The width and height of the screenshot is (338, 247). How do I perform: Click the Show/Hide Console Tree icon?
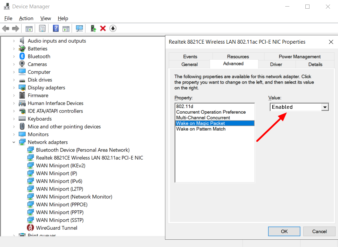click(x=29, y=28)
